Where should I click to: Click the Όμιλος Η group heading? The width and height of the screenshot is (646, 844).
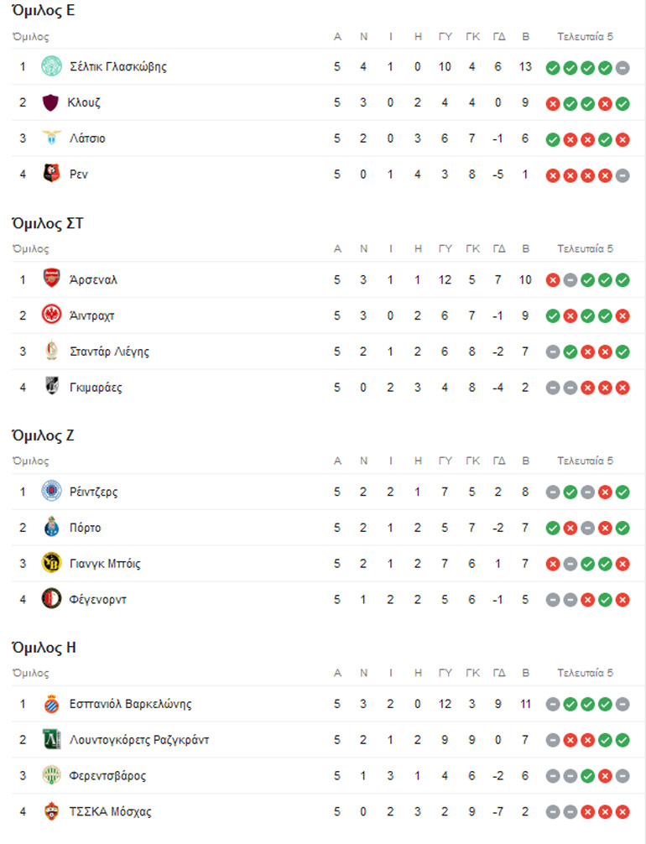43,648
